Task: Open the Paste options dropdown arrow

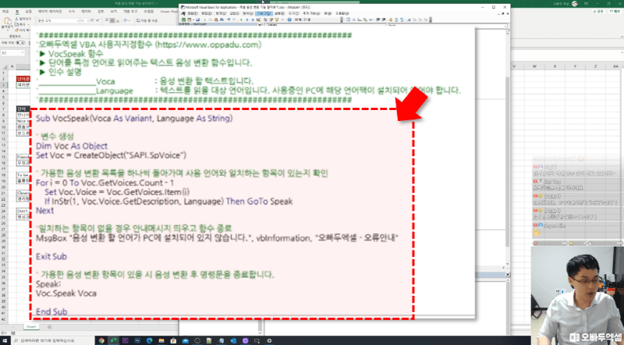Action: [8, 30]
